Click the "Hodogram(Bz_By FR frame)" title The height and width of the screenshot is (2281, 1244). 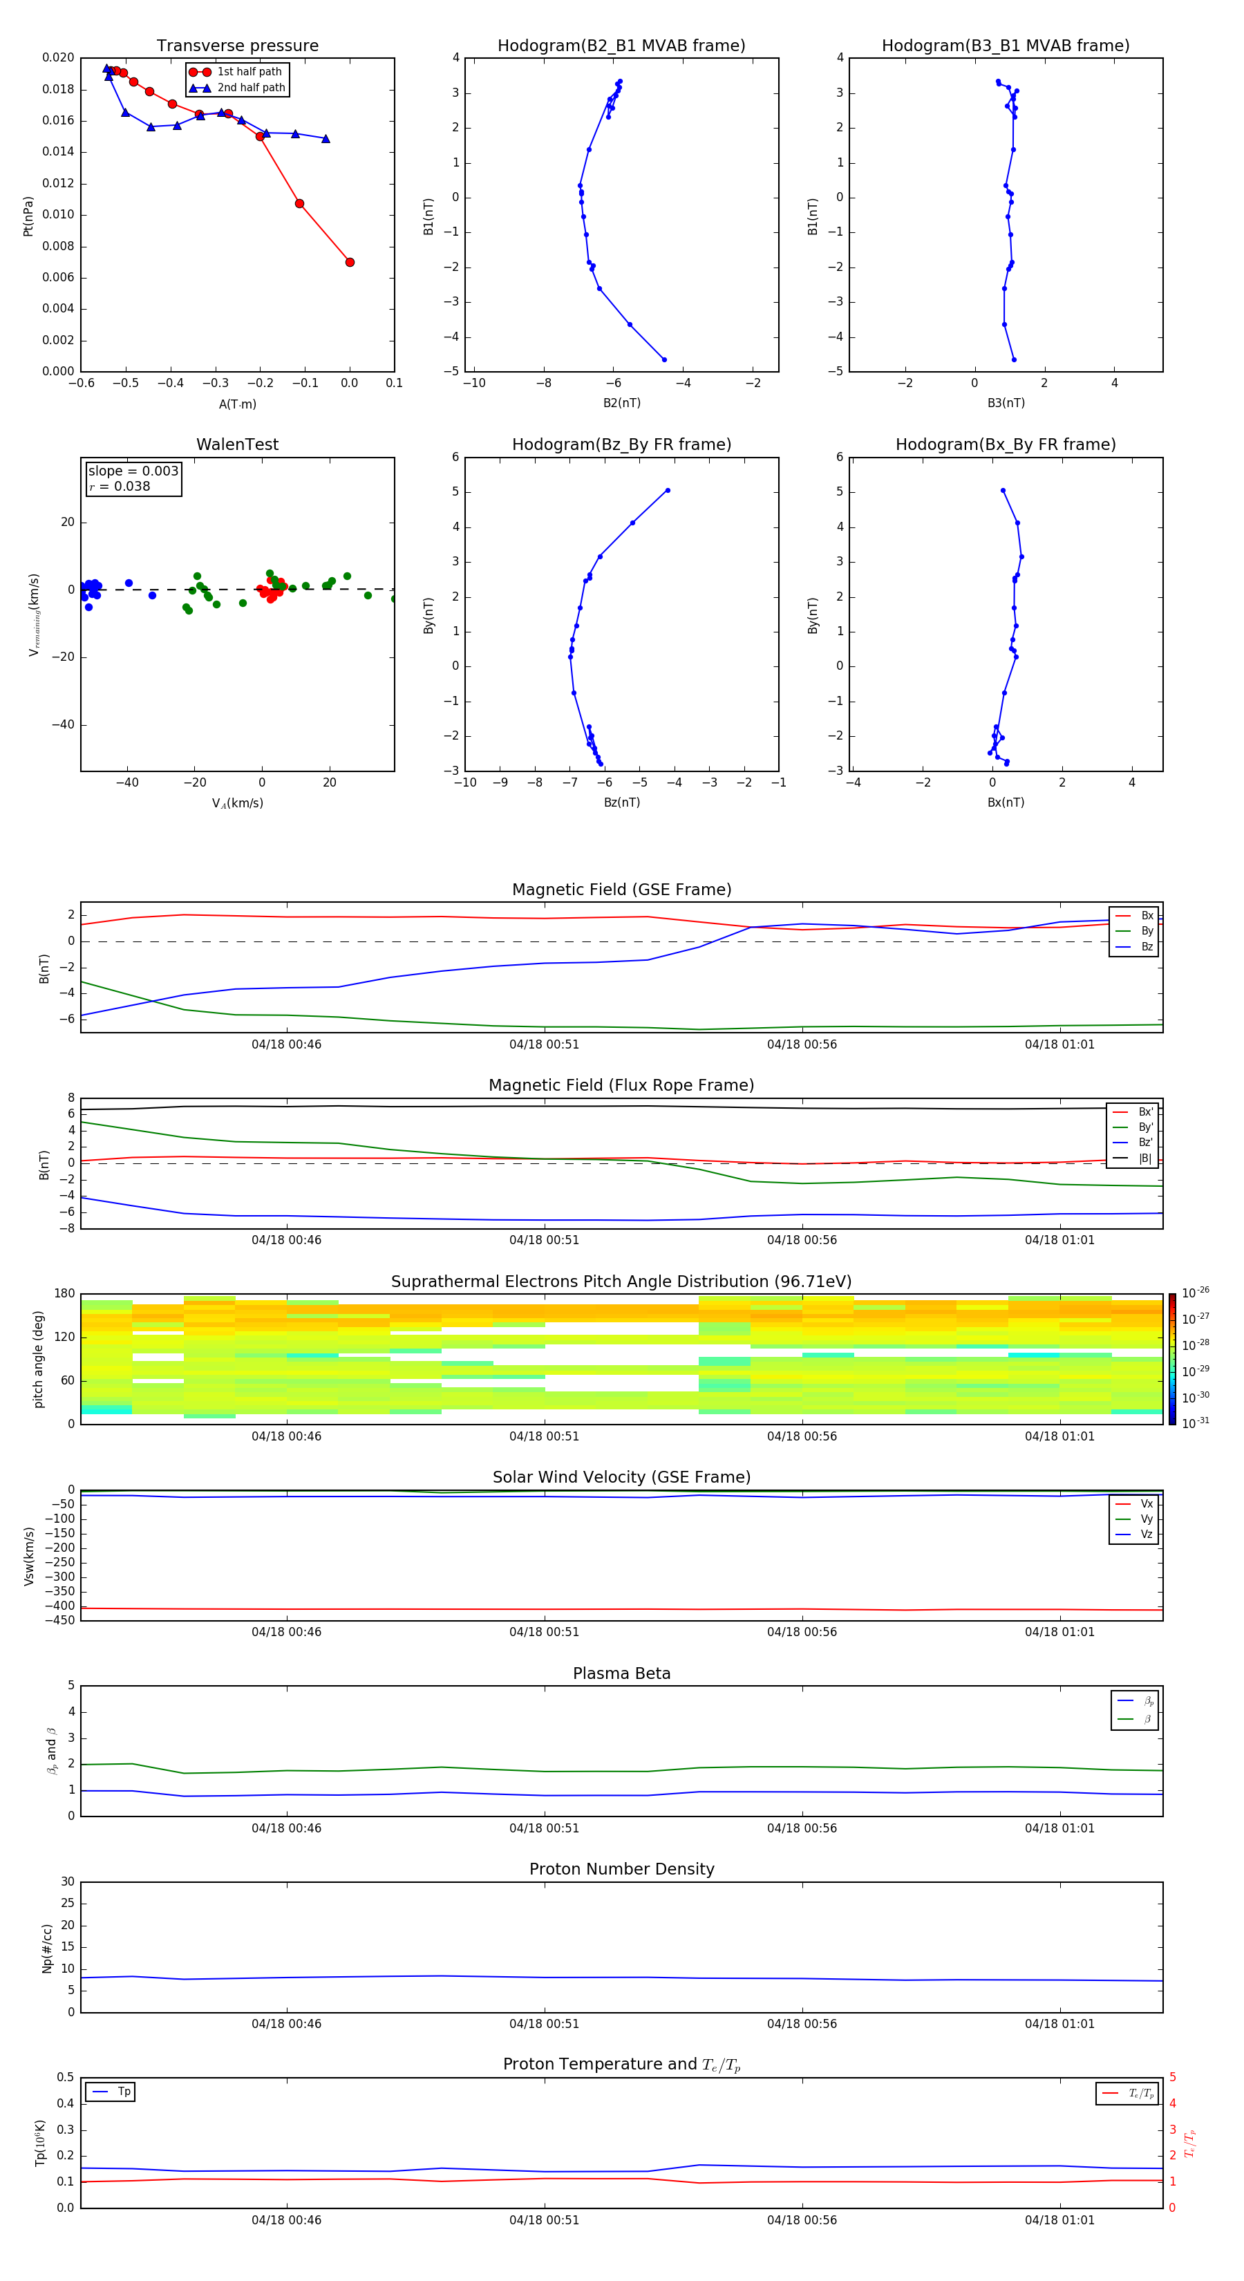(621, 444)
